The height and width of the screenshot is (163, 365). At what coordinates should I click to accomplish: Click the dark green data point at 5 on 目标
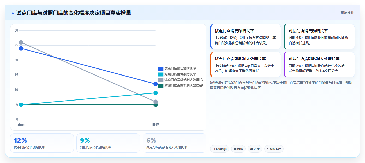(156, 105)
